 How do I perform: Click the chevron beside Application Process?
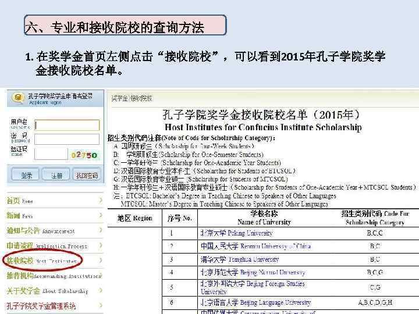click(x=101, y=245)
